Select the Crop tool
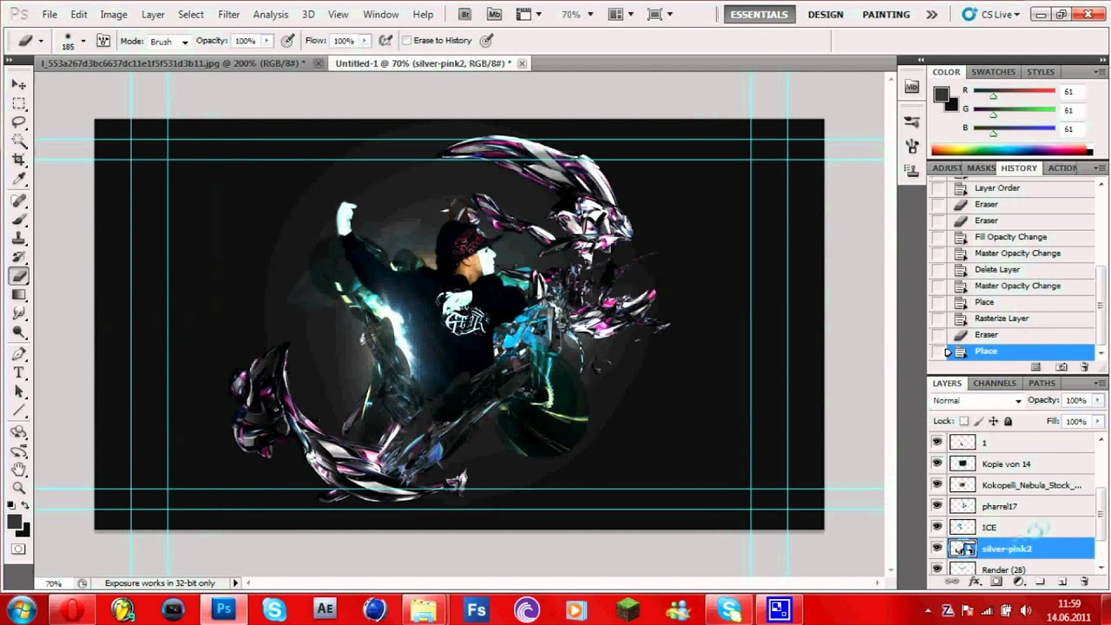1111x625 pixels. (19, 161)
